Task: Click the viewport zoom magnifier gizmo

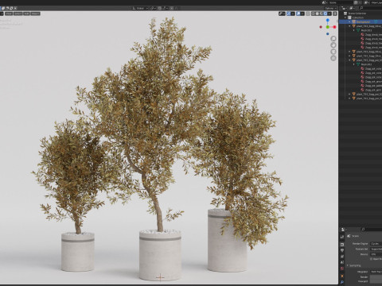Action: (x=333, y=39)
